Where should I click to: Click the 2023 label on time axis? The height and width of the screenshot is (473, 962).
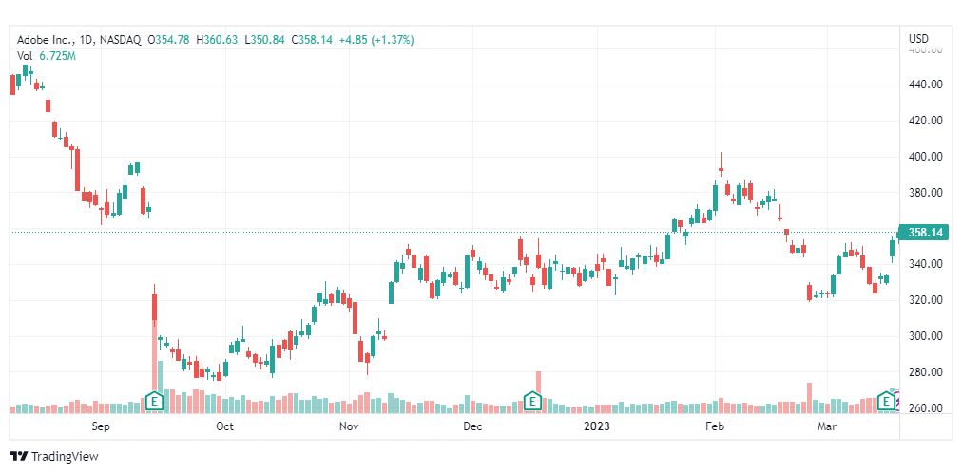pyautogui.click(x=597, y=426)
